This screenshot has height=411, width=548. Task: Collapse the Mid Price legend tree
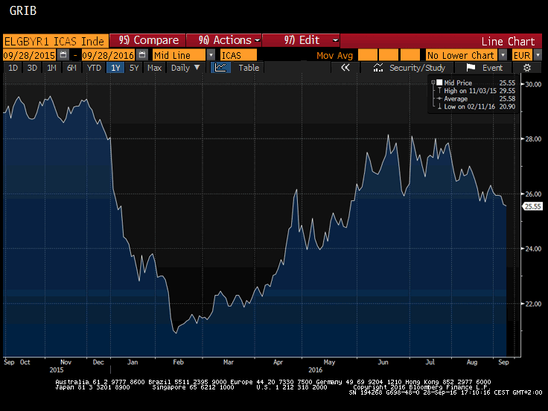click(x=433, y=83)
